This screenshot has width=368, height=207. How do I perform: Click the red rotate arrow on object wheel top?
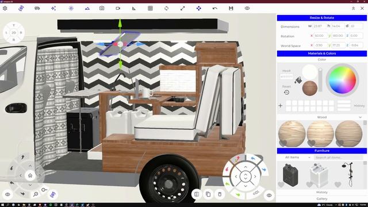[x=237, y=159]
